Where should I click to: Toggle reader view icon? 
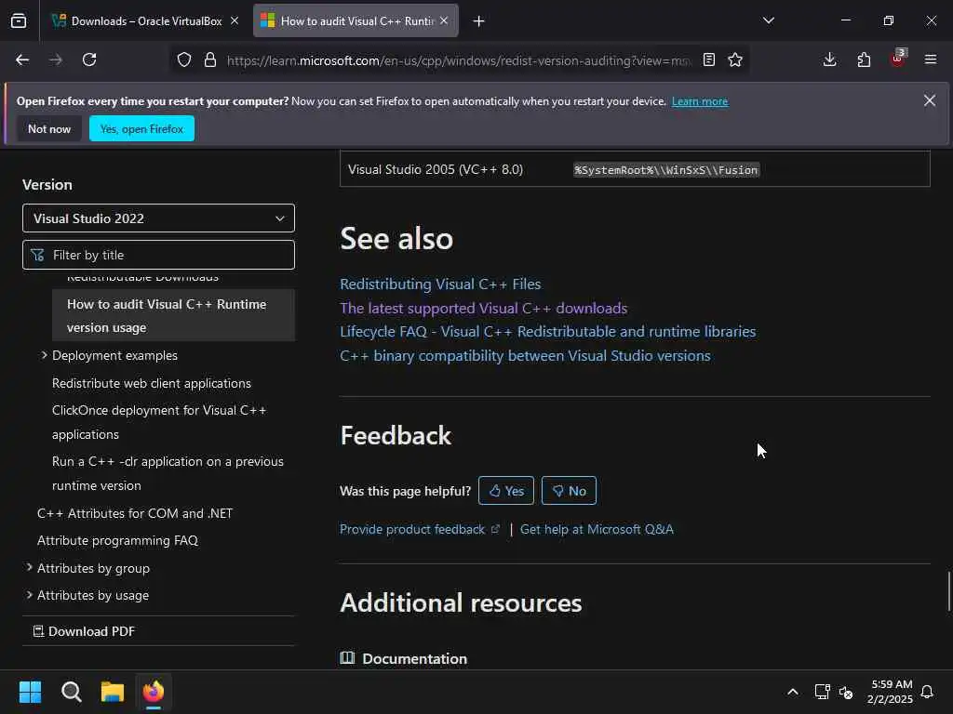point(708,59)
